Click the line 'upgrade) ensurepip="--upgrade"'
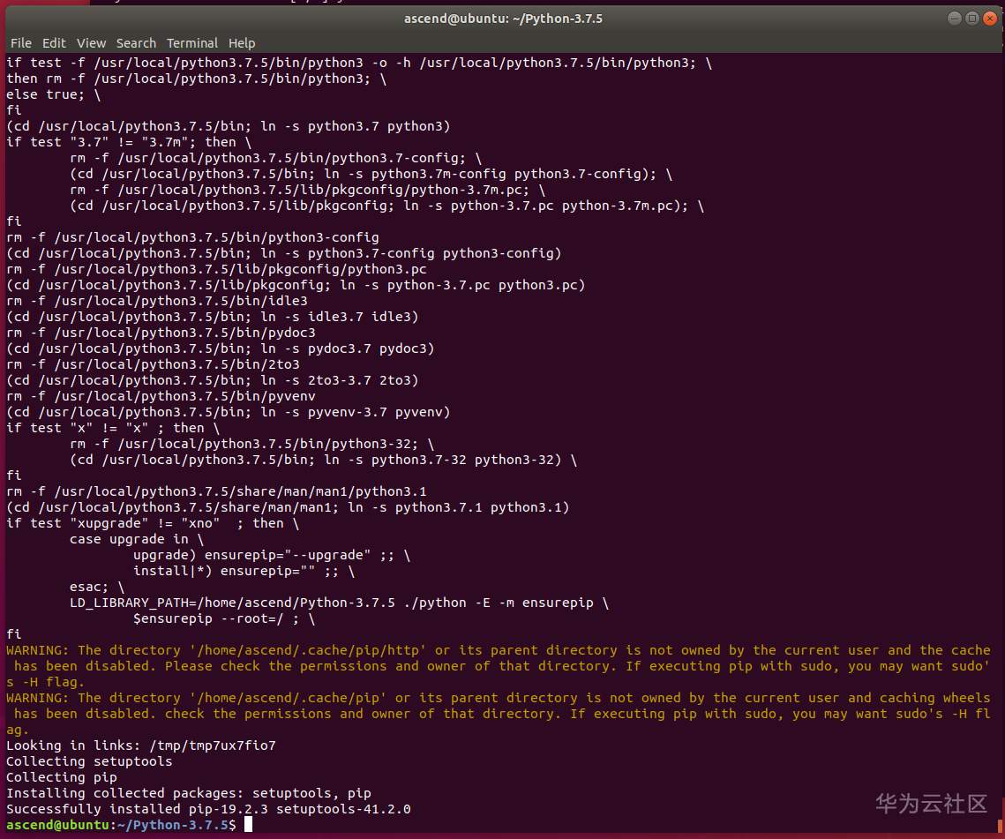Image resolution: width=1005 pixels, height=839 pixels. pos(272,555)
